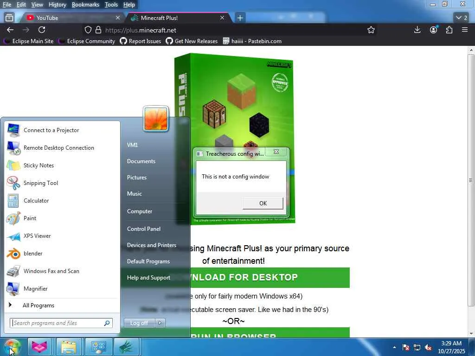Launch Connect to a Projector
Image resolution: width=475 pixels, height=356 pixels.
(x=62, y=130)
